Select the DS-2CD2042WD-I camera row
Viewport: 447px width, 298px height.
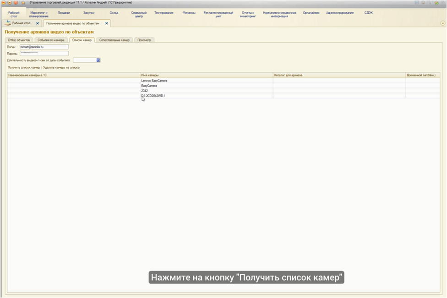point(223,96)
